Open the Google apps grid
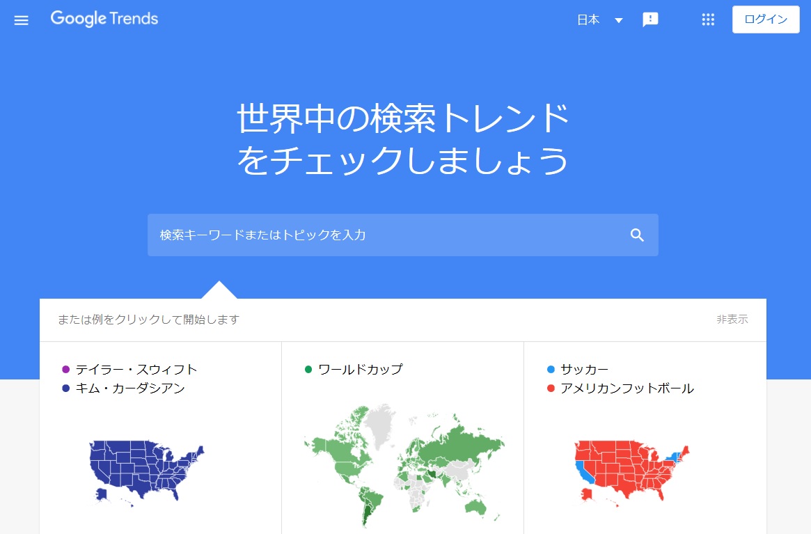Viewport: 811px width, 534px height. (708, 20)
